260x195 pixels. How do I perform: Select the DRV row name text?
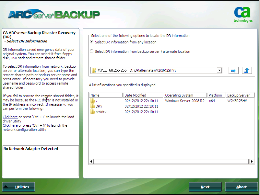(x=99, y=106)
